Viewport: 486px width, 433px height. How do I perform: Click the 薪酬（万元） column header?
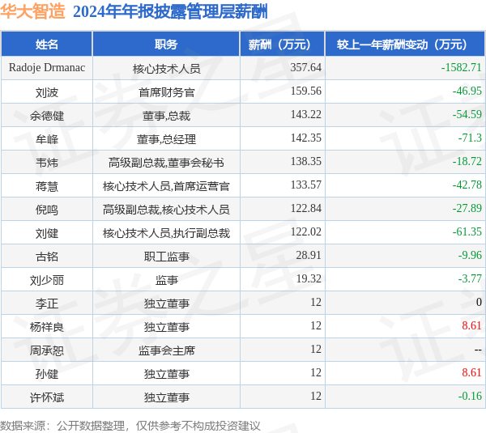(283, 45)
